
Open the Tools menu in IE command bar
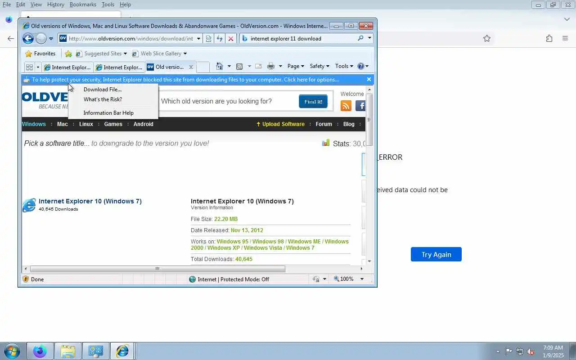point(344,66)
